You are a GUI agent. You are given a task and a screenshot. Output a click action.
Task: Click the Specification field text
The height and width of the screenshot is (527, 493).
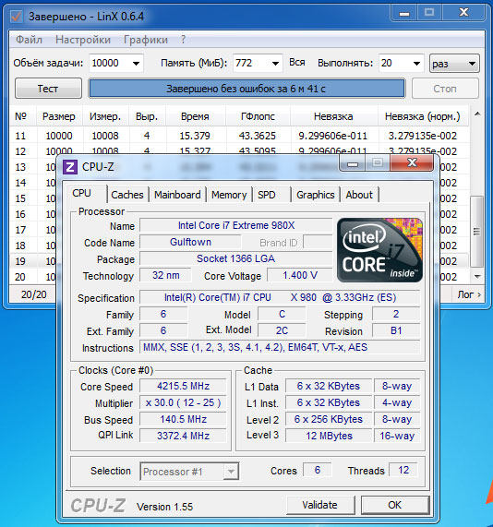pos(280,297)
